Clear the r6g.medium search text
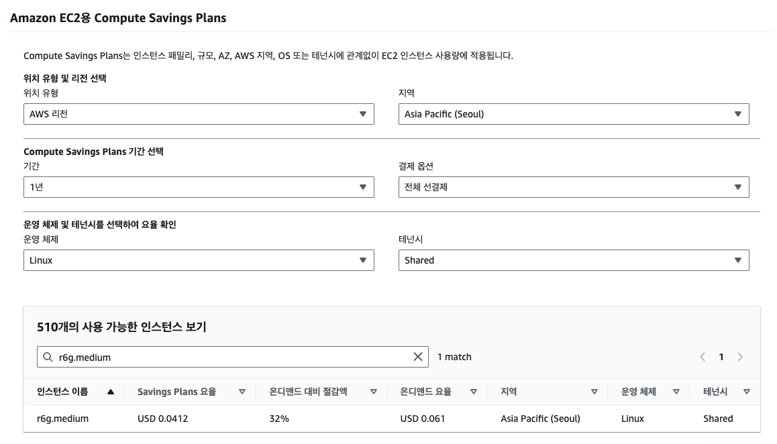Screen dimensions: 777x444 tap(418, 357)
